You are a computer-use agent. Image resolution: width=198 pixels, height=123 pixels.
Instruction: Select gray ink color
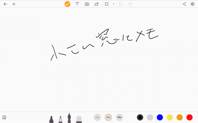pos(150,117)
